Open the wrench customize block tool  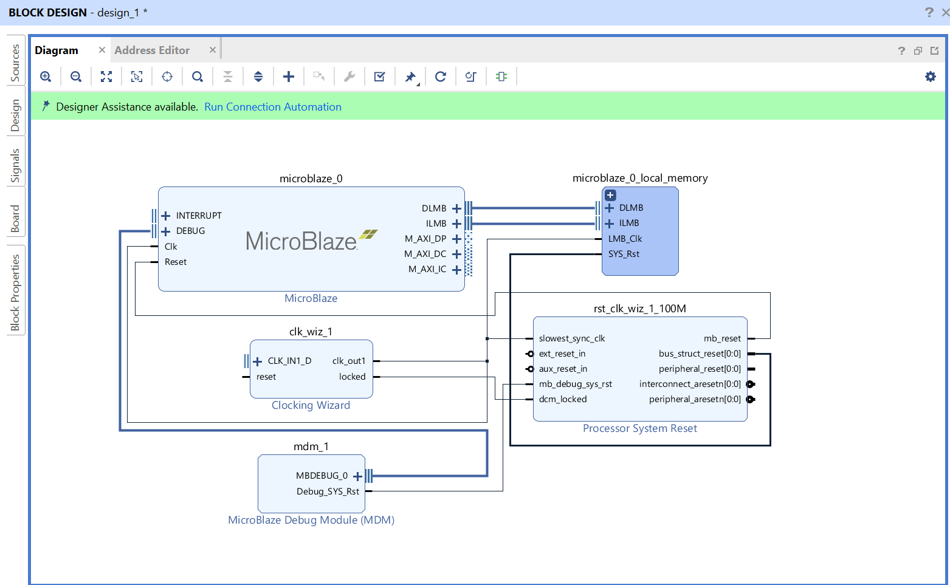tap(349, 77)
